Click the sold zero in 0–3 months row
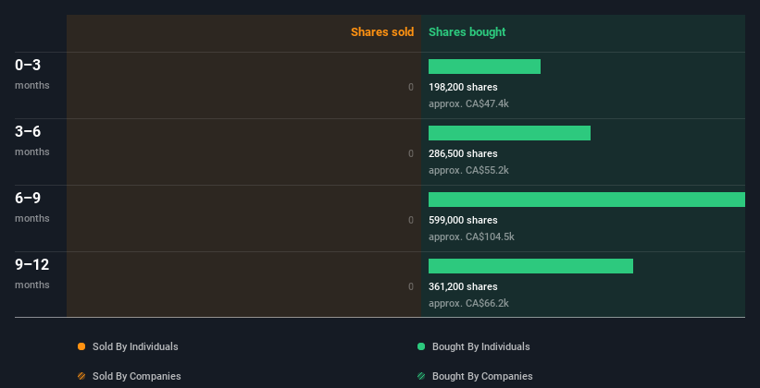 point(411,87)
